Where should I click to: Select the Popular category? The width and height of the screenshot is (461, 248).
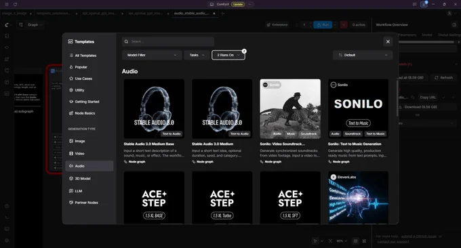tap(89, 67)
